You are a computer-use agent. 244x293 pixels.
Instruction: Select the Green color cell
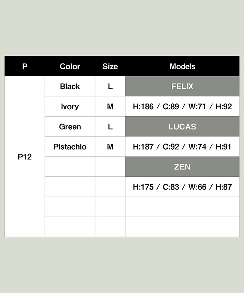pyautogui.click(x=70, y=127)
